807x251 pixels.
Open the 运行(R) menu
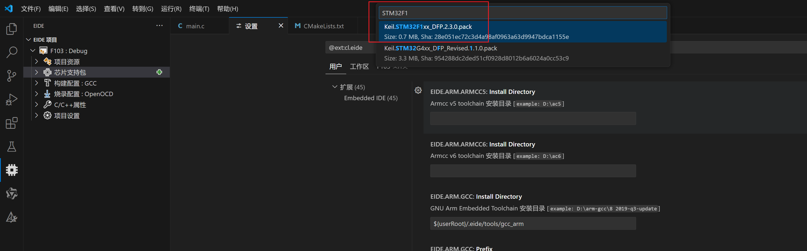(171, 9)
